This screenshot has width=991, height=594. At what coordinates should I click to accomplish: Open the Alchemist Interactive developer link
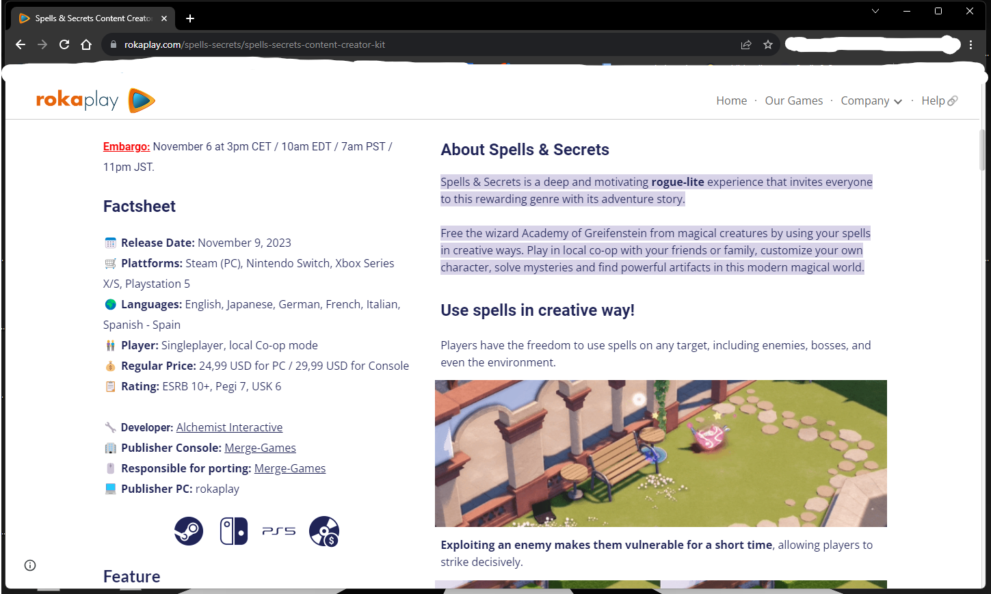[229, 427]
